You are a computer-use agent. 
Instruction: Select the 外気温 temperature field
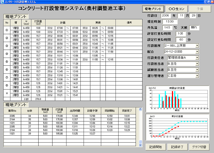pos(168,28)
